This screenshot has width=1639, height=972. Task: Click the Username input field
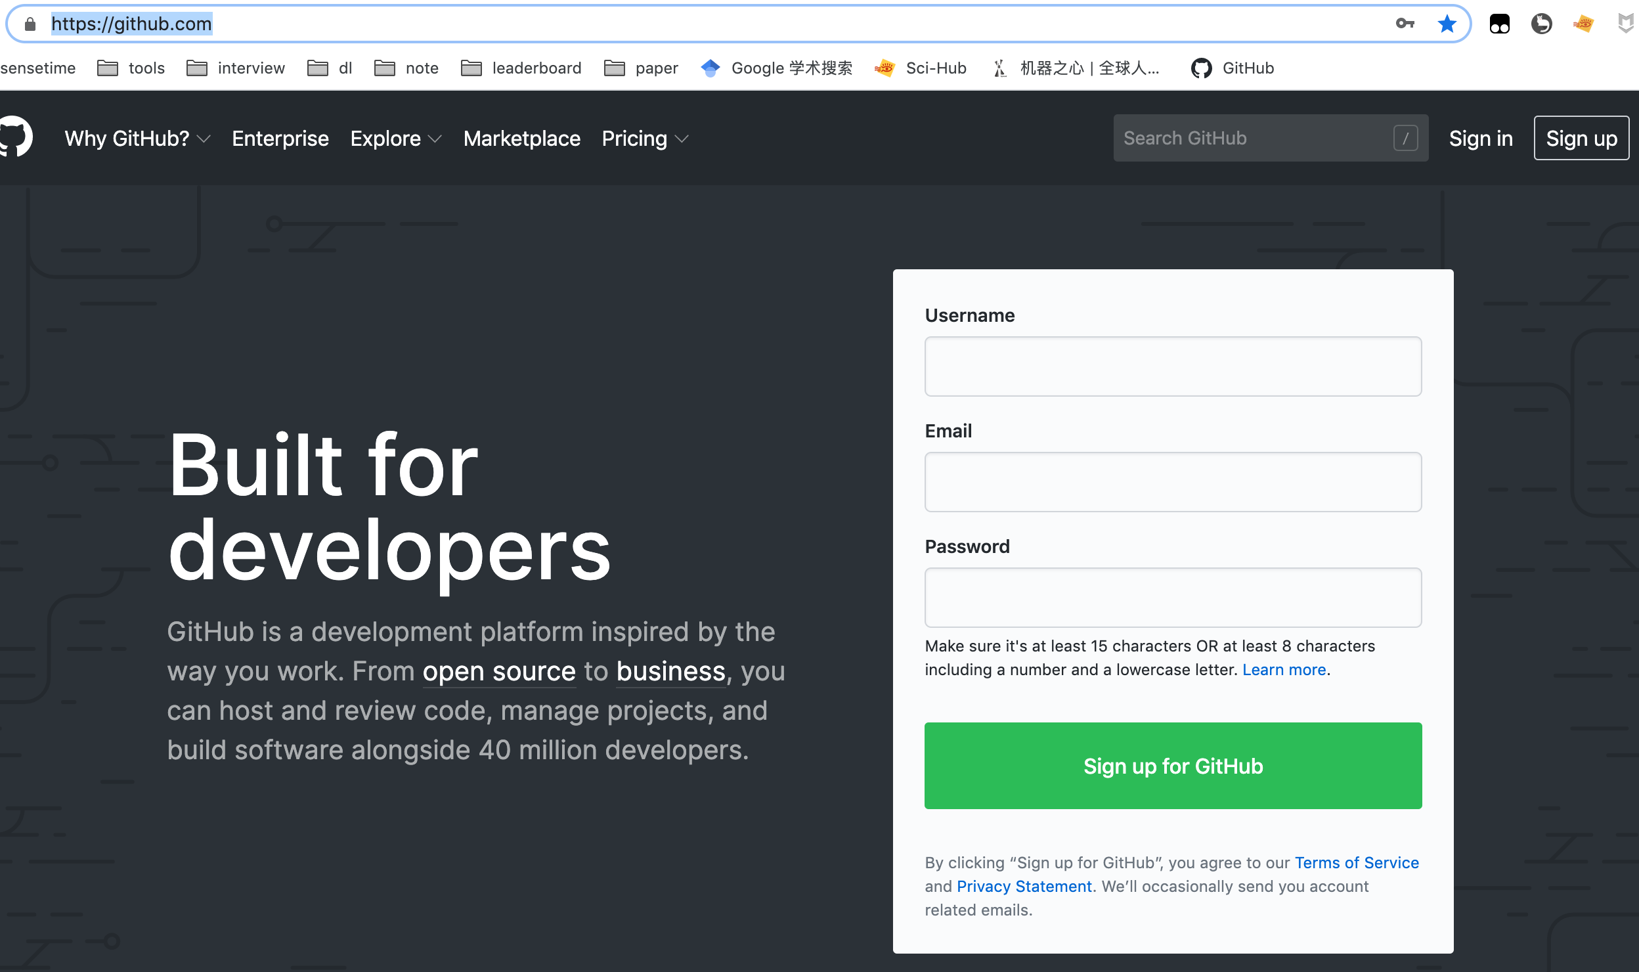pos(1173,366)
